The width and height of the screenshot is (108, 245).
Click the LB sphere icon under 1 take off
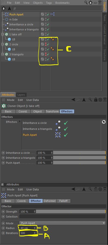9,39
